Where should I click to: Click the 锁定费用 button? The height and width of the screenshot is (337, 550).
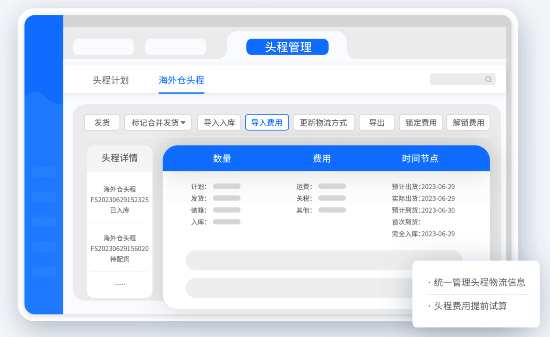[x=421, y=122]
